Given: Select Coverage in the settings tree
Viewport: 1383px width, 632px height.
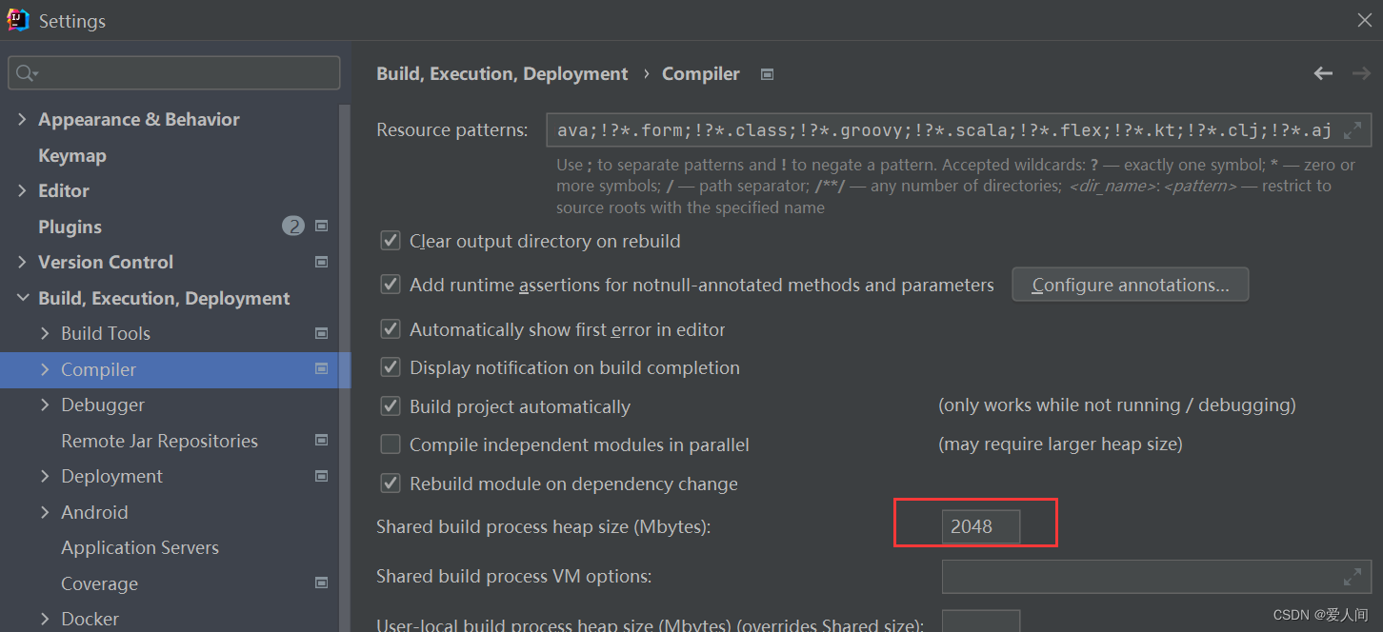Looking at the screenshot, I should (x=99, y=583).
